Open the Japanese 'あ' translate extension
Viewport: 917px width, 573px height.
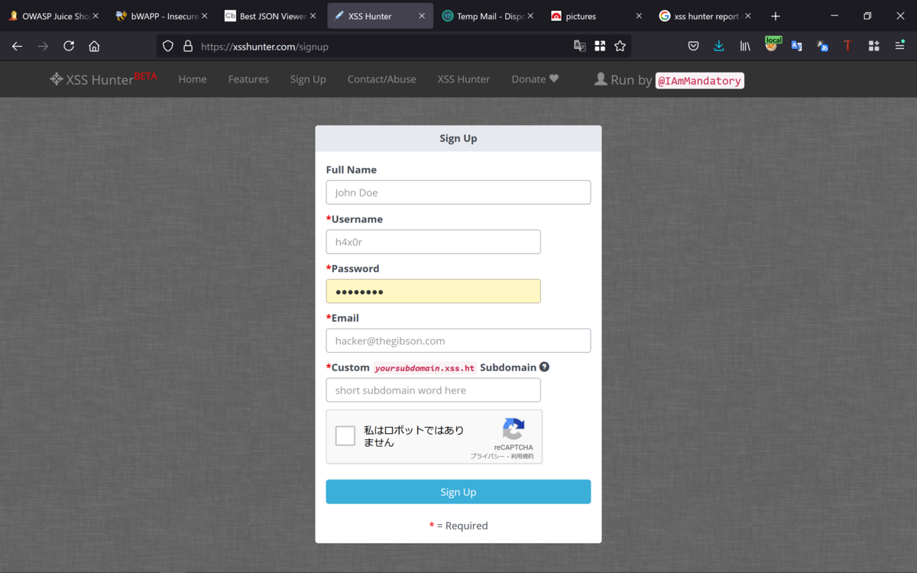point(822,46)
